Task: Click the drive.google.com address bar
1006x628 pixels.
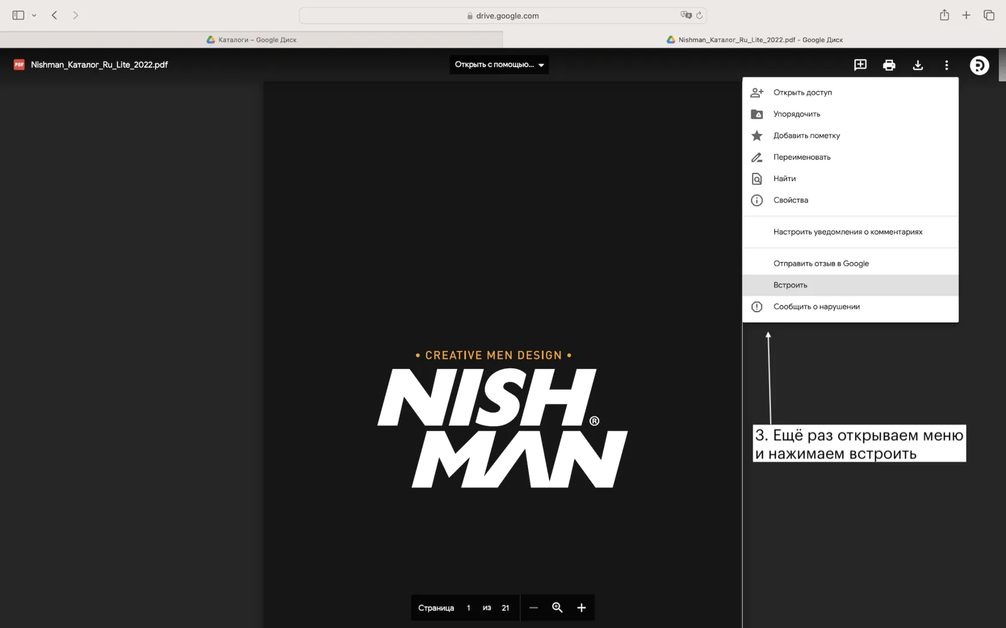Action: 502,16
